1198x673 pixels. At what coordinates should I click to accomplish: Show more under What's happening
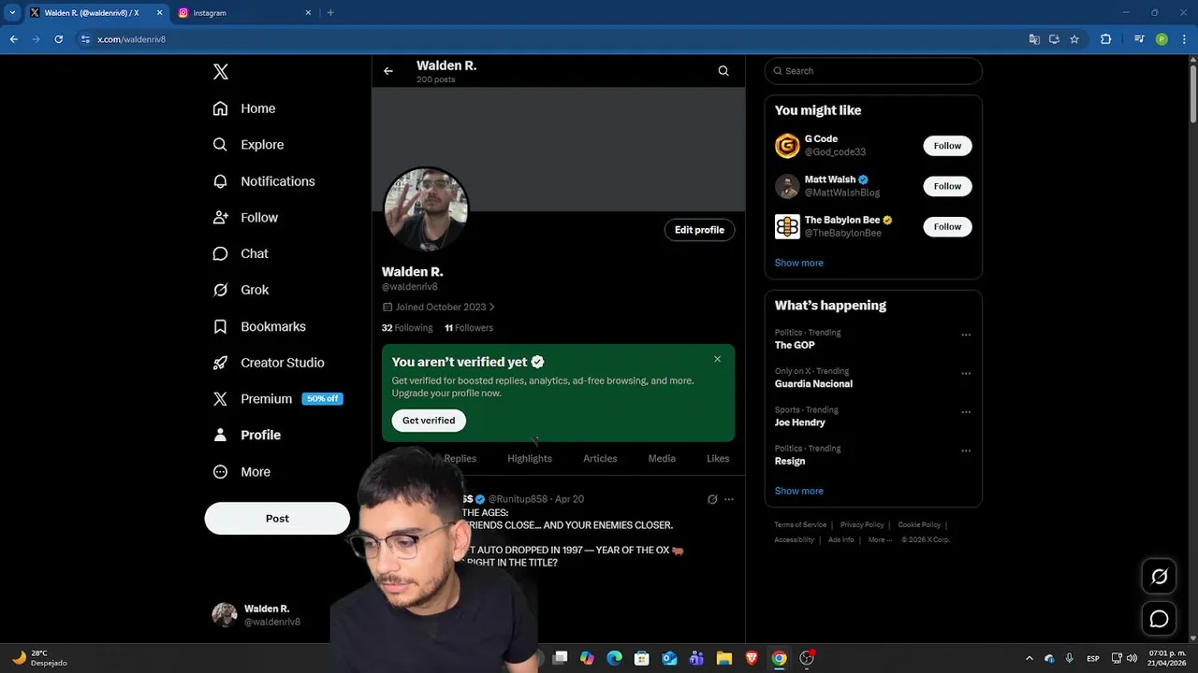pos(799,491)
